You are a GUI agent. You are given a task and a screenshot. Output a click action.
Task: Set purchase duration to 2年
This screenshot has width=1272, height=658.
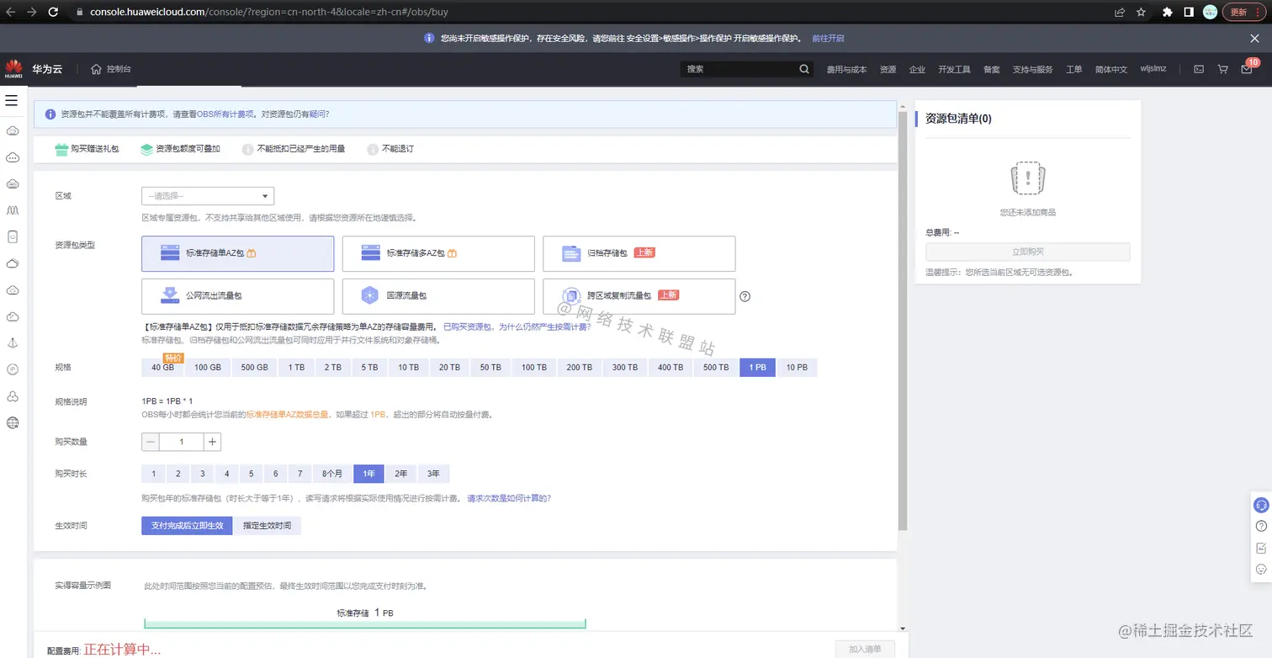401,474
